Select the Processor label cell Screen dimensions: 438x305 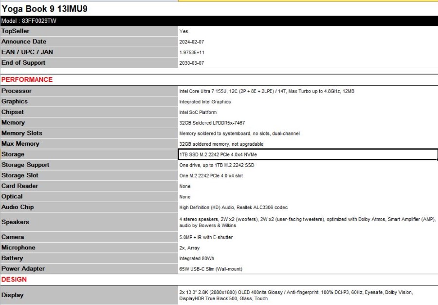coord(89,91)
